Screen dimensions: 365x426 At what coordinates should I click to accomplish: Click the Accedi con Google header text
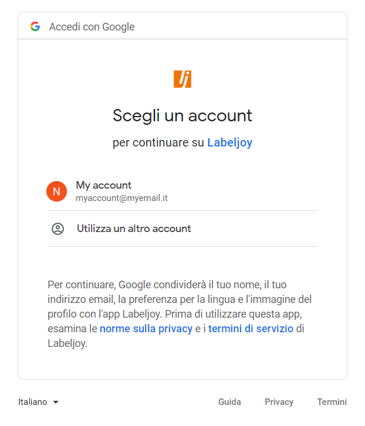click(x=92, y=27)
